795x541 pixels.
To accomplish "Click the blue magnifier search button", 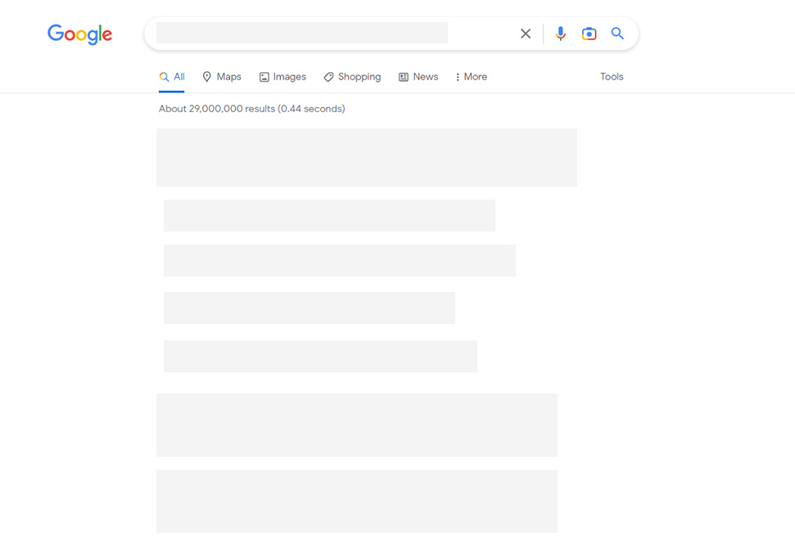I will click(617, 34).
